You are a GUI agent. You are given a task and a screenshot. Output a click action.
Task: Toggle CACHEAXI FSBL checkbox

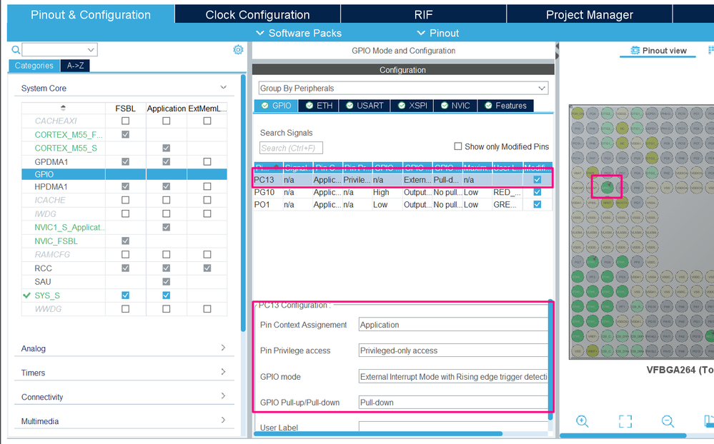125,121
